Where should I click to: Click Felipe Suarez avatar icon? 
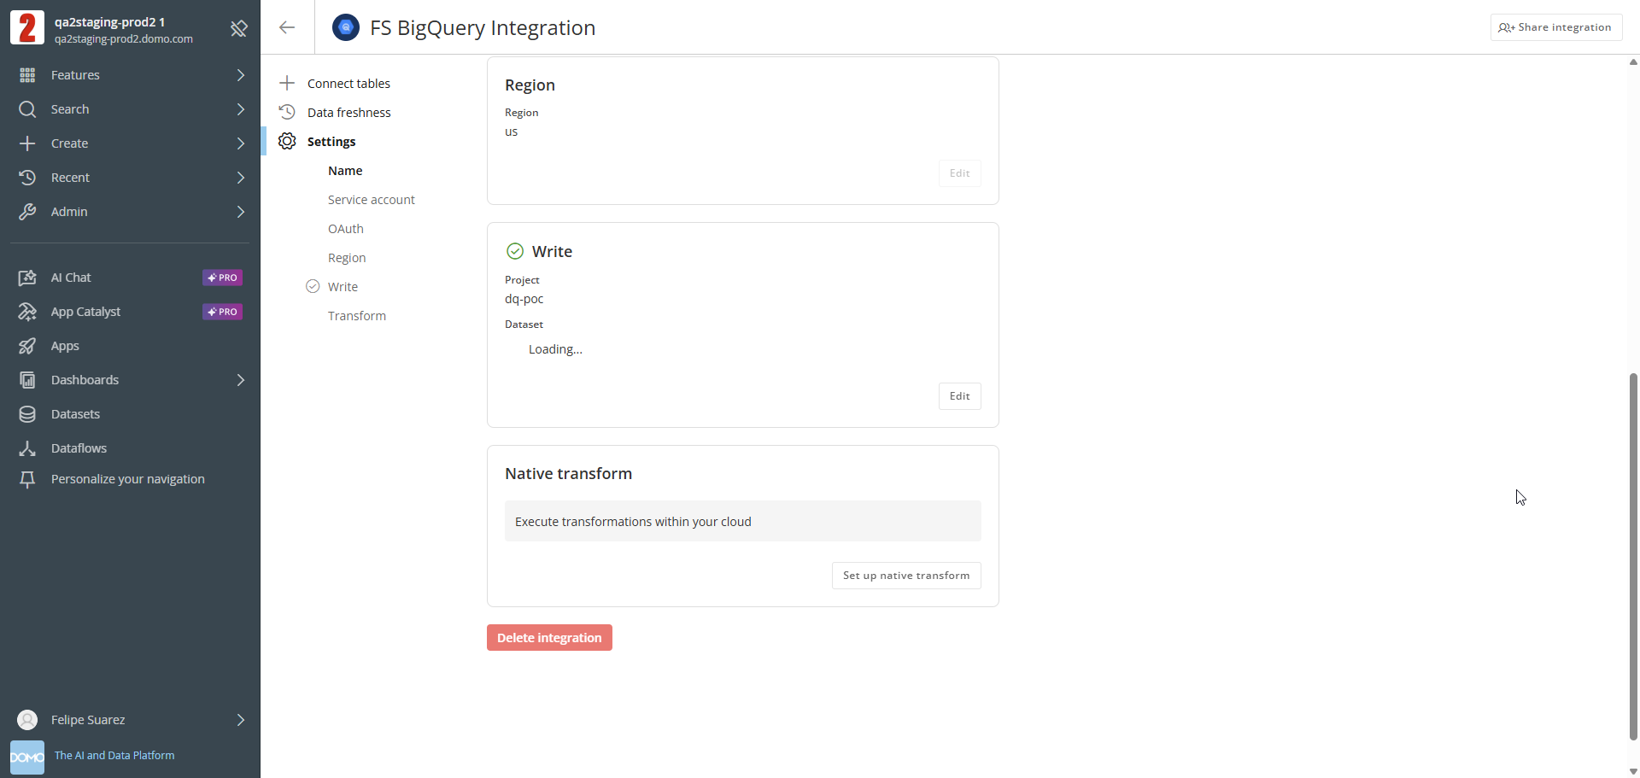pyautogui.click(x=27, y=720)
